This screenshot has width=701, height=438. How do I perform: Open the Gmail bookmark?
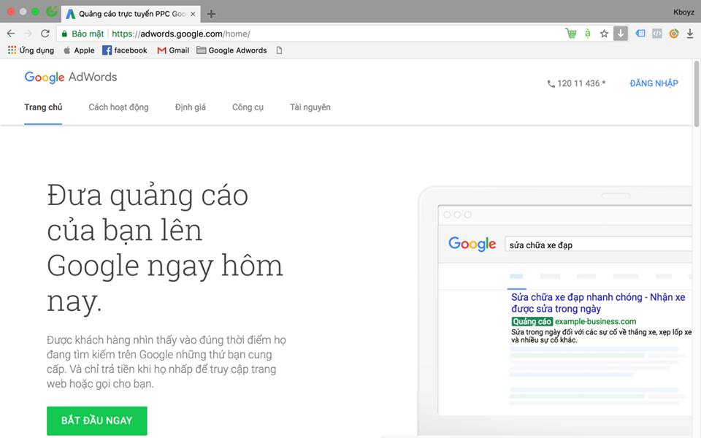[x=172, y=50]
